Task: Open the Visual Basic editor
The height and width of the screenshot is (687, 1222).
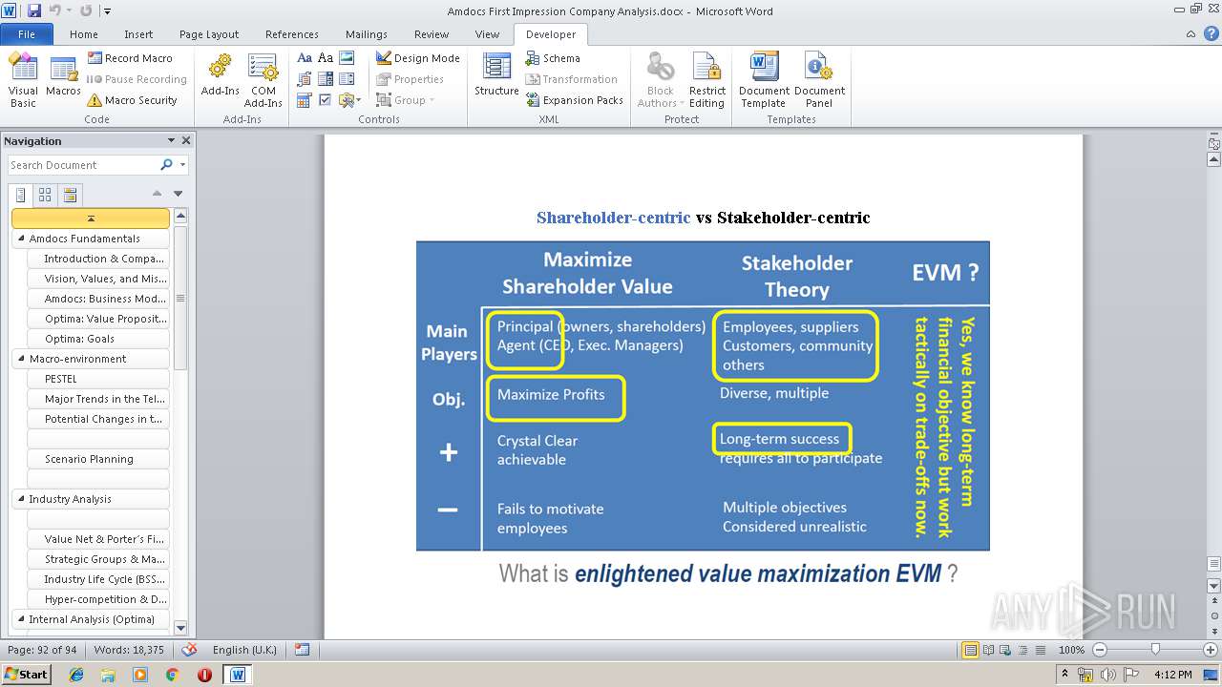Action: pos(23,80)
